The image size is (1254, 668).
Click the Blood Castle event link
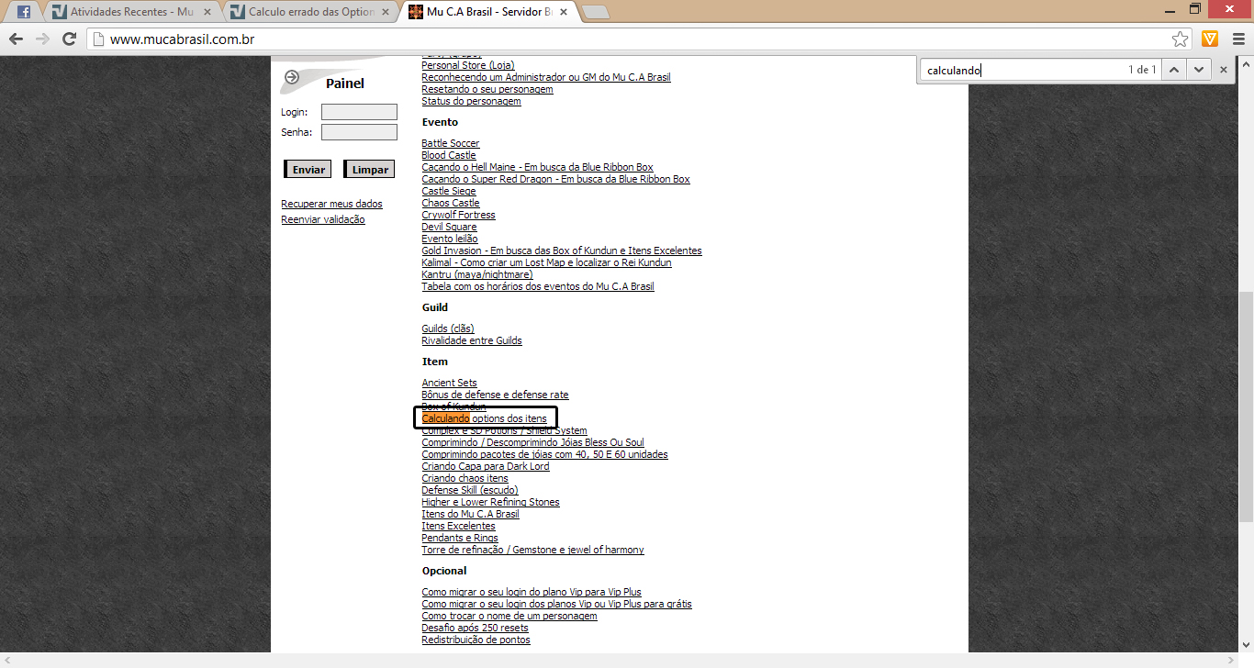[x=449, y=155]
